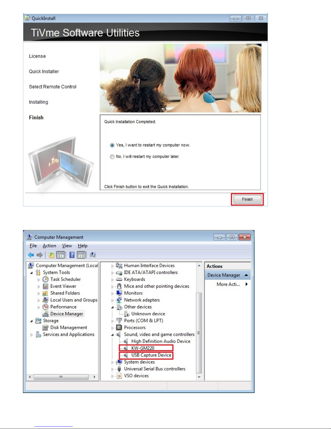Click 'License' step label

[37, 56]
